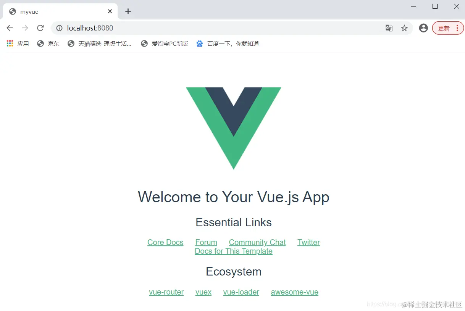
Task: Open the Core Docs link
Action: (165, 242)
